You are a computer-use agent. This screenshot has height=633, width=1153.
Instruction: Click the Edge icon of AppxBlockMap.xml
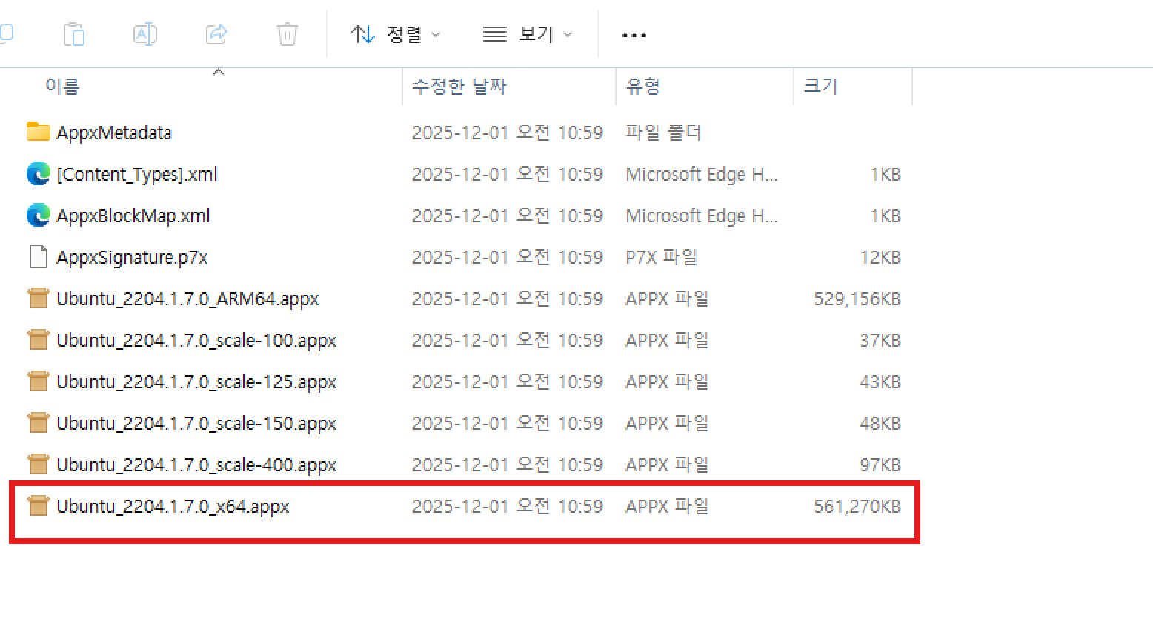click(x=38, y=216)
